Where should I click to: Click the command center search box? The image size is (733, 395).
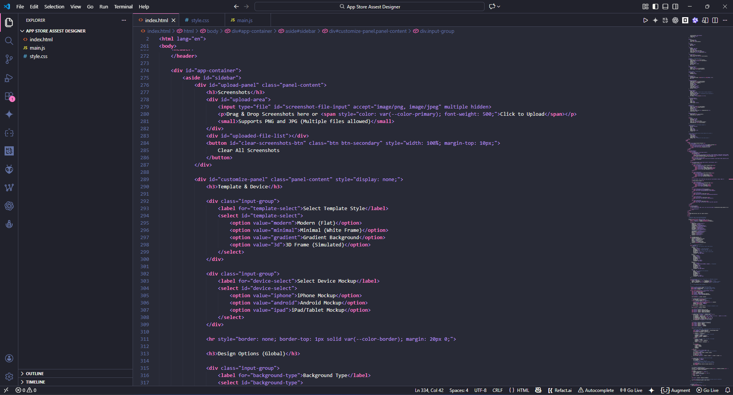point(370,6)
